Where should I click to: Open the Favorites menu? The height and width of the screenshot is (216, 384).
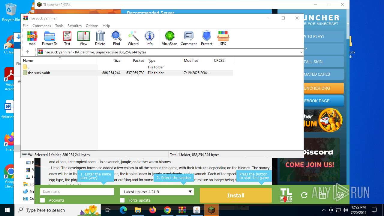(x=74, y=26)
